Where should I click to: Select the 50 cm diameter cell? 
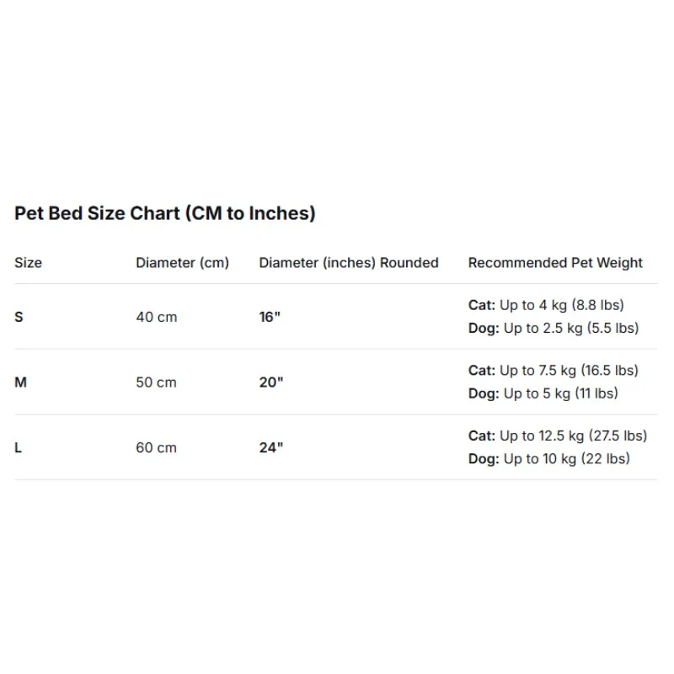point(157,382)
